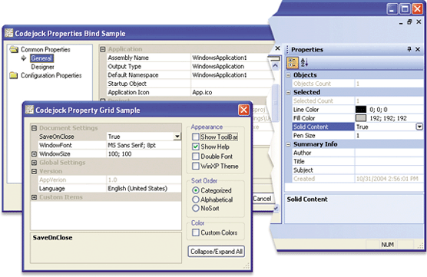Close the Properties docking pane

coord(418,49)
